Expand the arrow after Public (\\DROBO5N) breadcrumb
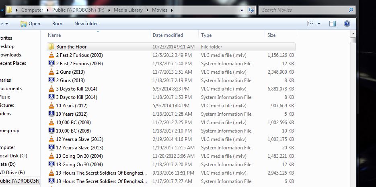This screenshot has height=187, width=376. point(109,10)
